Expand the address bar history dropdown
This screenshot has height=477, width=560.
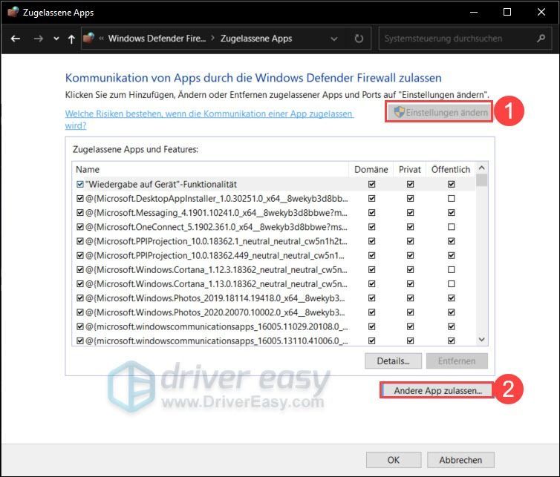pyautogui.click(x=334, y=39)
